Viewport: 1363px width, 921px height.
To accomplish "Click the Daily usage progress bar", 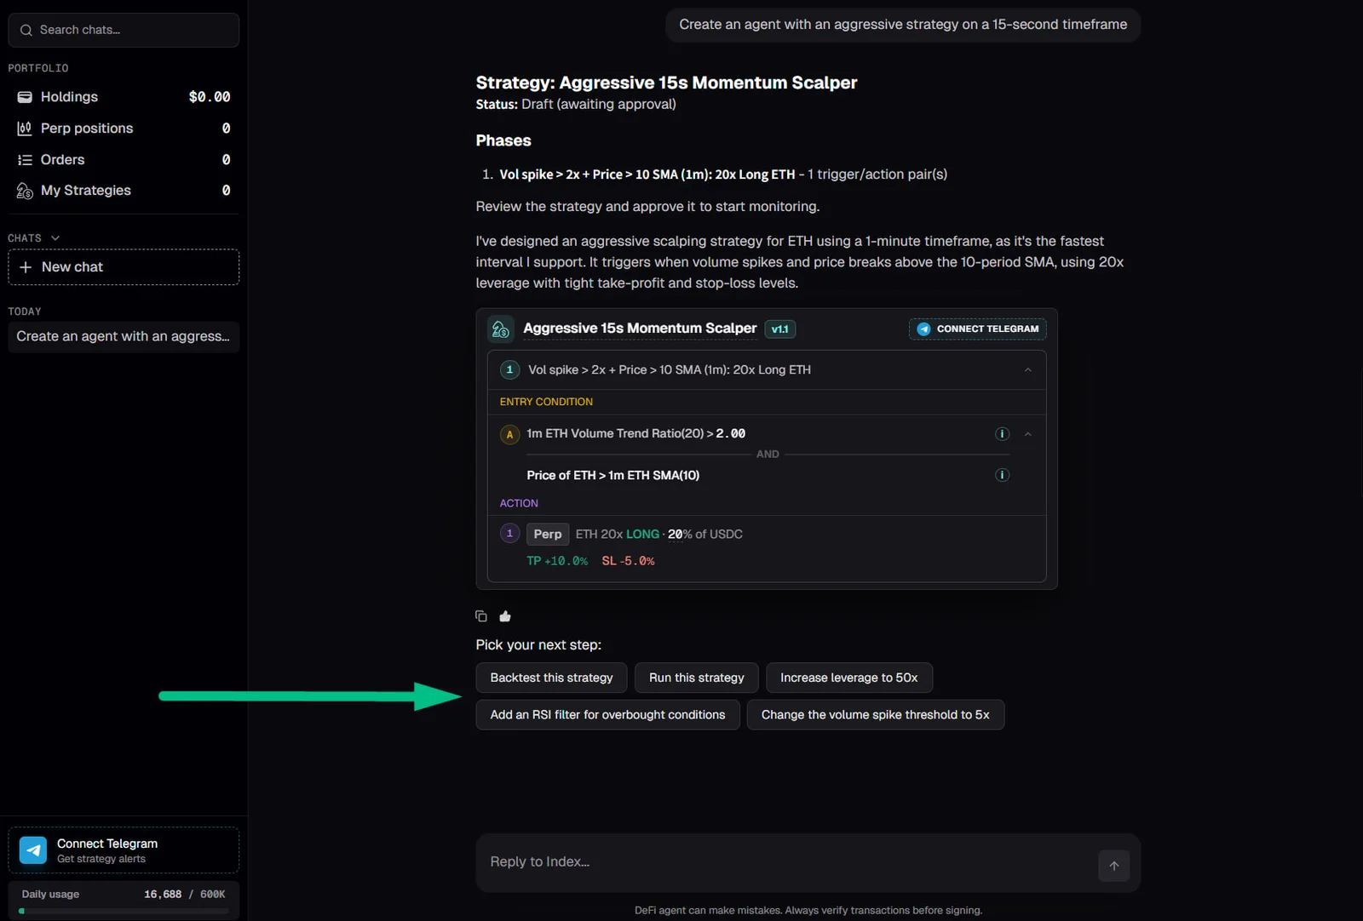I will 124,911.
